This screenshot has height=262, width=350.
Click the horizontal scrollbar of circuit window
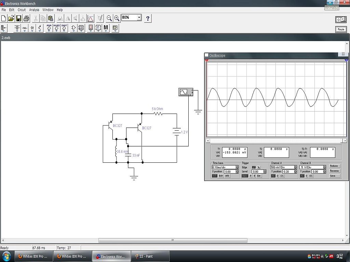coord(173,241)
